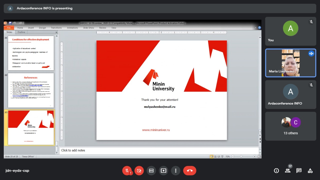Viewport: 320px width, 180px height.
Task: Turn on your camera
Action: click(x=139, y=170)
